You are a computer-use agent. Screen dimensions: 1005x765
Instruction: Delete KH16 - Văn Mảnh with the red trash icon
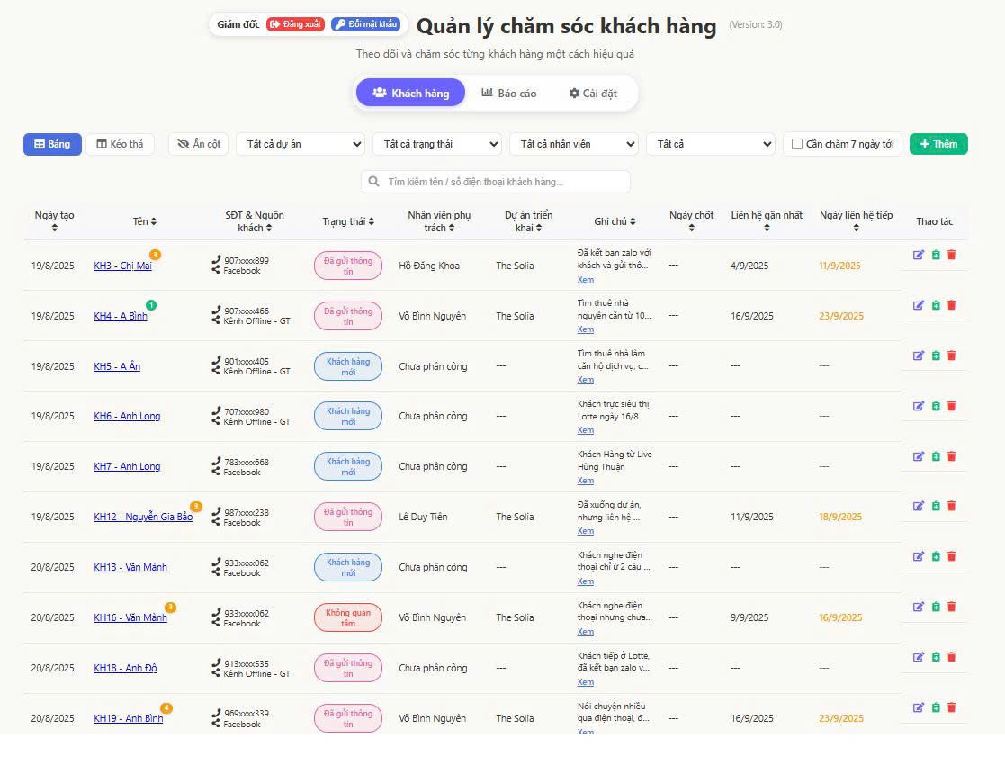pos(952,607)
